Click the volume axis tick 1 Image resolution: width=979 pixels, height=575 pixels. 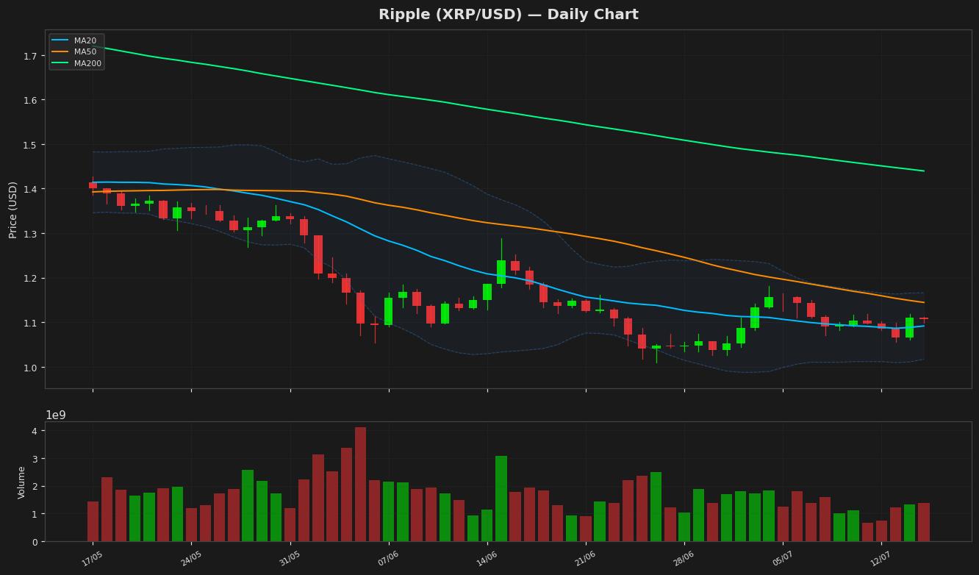35,514
